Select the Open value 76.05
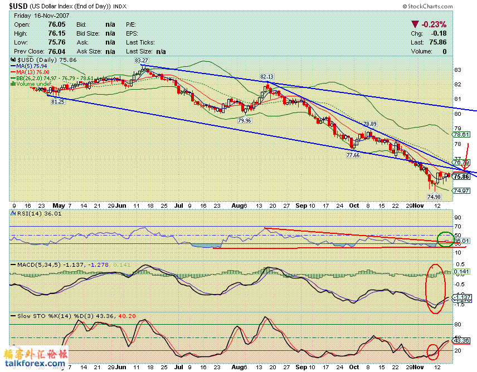This screenshot has width=477, height=372. point(57,25)
